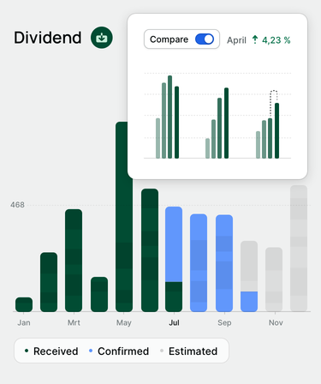Screen dimensions: 321x384
Task: Select the March received dividend bar
Action: [x=74, y=261]
